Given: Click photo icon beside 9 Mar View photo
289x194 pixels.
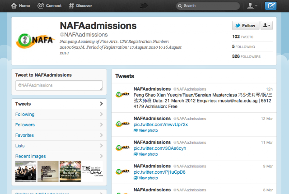Looking at the screenshot, I should tap(135, 178).
